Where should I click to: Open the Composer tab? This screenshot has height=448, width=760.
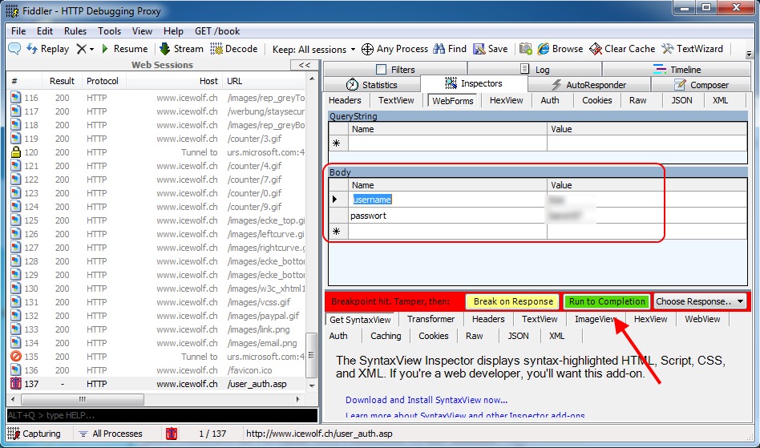click(701, 85)
